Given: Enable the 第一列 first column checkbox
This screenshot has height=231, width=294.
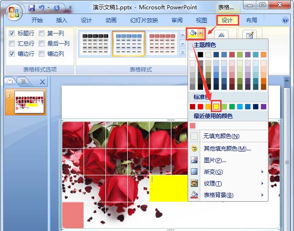Looking at the screenshot, I should click(x=41, y=33).
